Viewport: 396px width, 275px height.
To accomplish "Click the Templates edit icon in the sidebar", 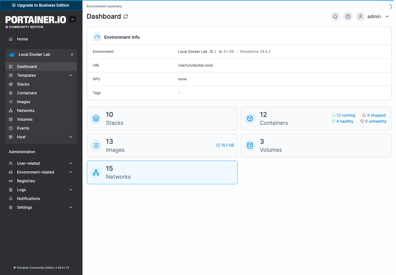I will tap(11, 75).
